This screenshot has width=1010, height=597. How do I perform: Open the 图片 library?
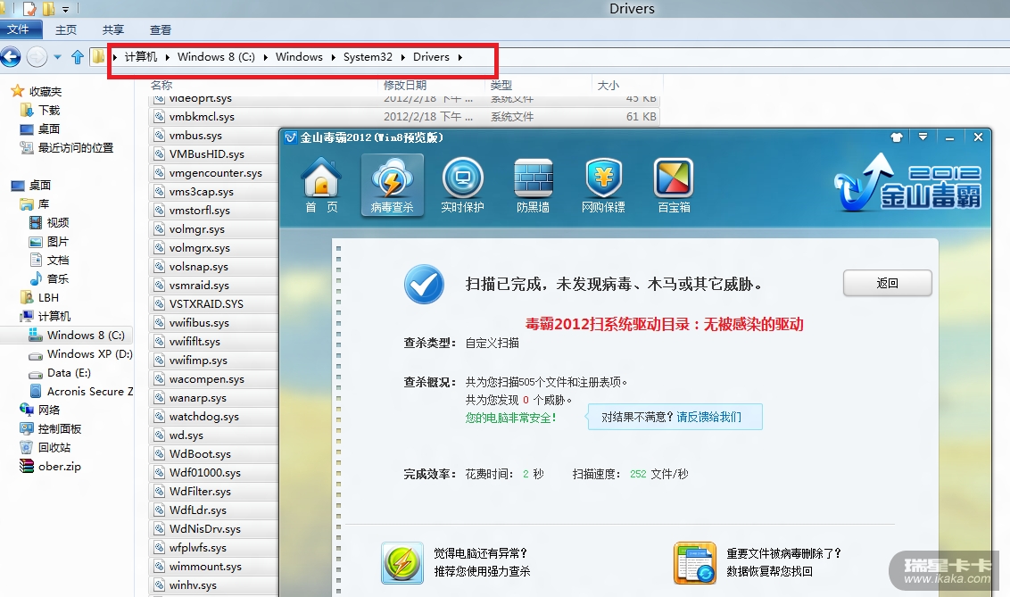tap(57, 242)
